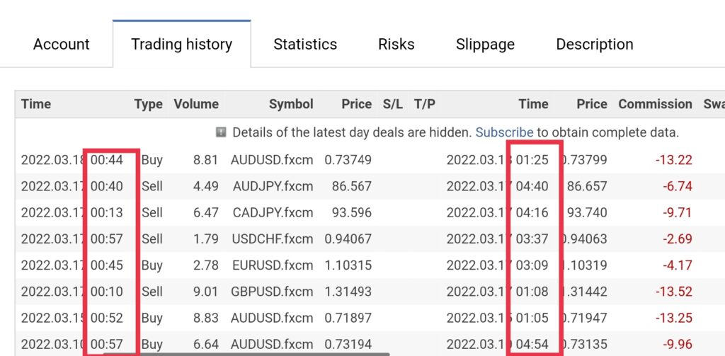Click the commission value -4.17
The width and height of the screenshot is (725, 356).
pos(678,265)
